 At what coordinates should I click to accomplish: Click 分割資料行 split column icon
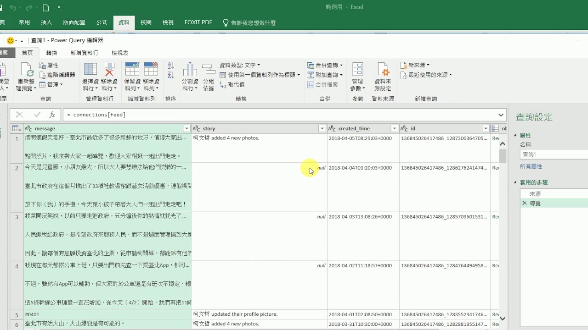tap(190, 70)
